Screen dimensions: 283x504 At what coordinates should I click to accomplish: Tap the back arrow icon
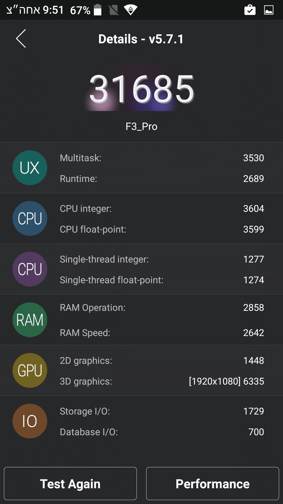tap(21, 39)
